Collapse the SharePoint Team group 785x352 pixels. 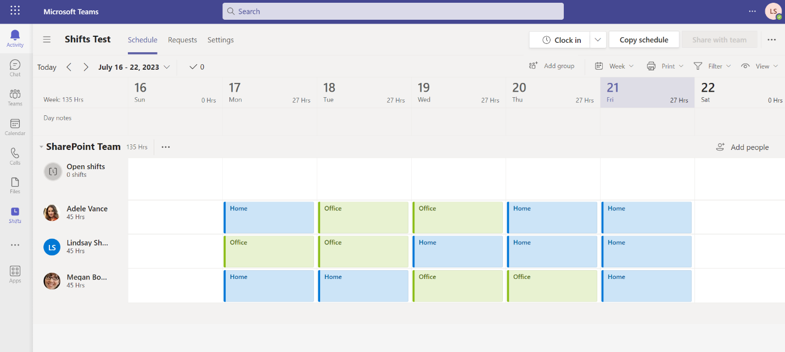[41, 147]
